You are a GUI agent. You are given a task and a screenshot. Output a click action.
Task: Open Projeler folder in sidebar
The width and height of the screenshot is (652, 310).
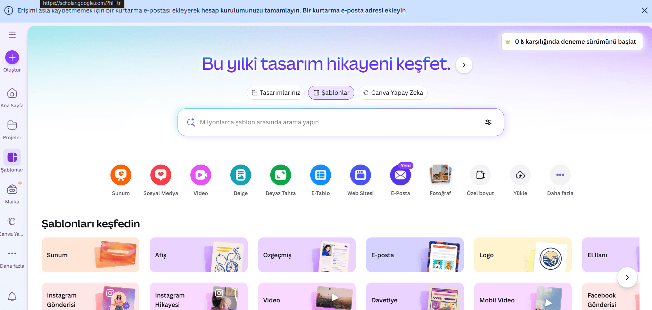pyautogui.click(x=12, y=129)
